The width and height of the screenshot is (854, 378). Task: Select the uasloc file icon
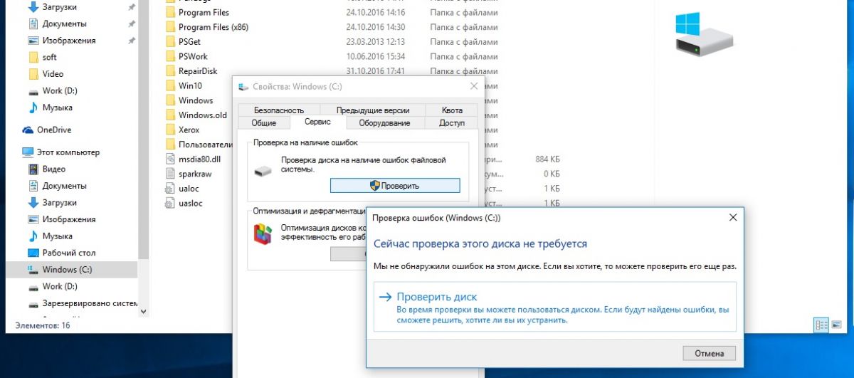(x=170, y=203)
